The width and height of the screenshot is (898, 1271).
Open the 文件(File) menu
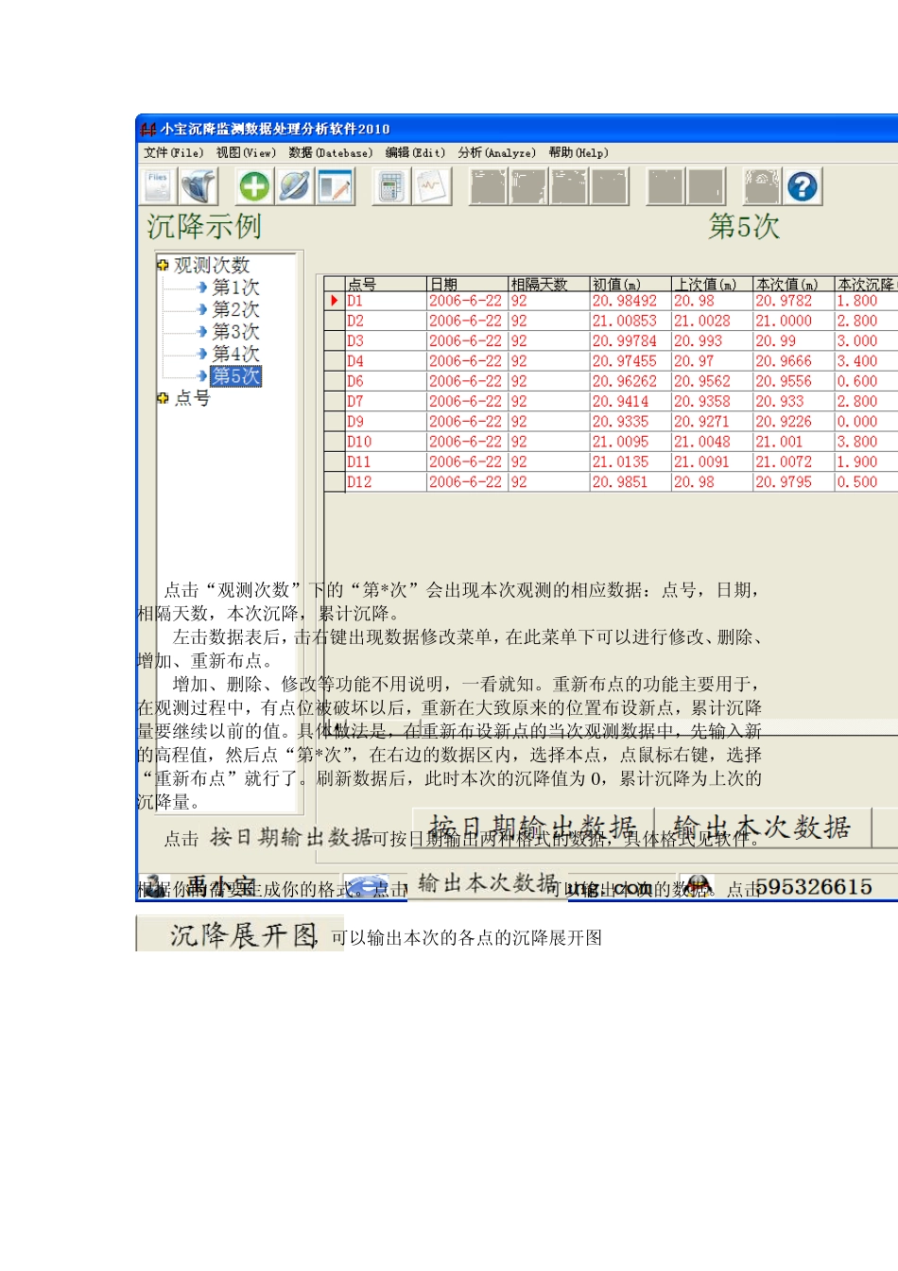(173, 152)
